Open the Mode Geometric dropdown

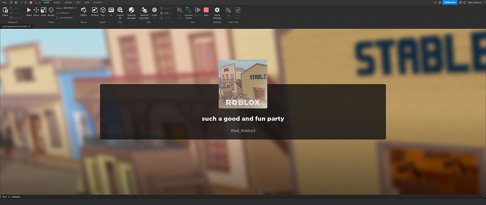[x=69, y=8]
